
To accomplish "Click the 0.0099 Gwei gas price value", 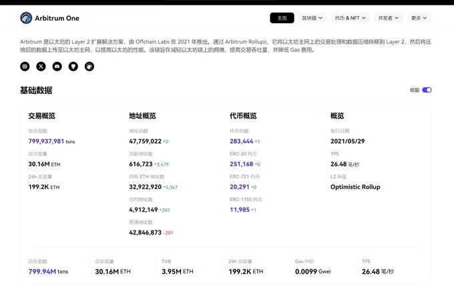I will [x=312, y=271].
